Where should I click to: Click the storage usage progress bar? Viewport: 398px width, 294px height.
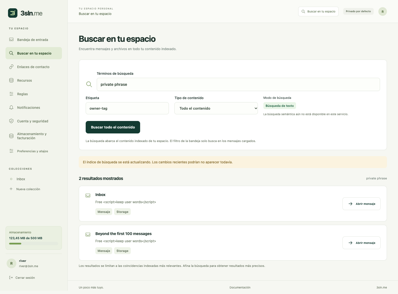pos(34,244)
